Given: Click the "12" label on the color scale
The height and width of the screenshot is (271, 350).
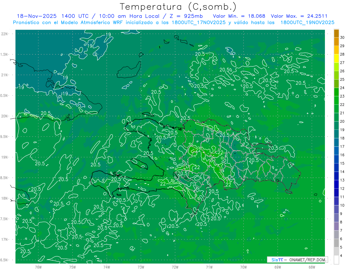Looking at the screenshot, I should pos(342,189).
